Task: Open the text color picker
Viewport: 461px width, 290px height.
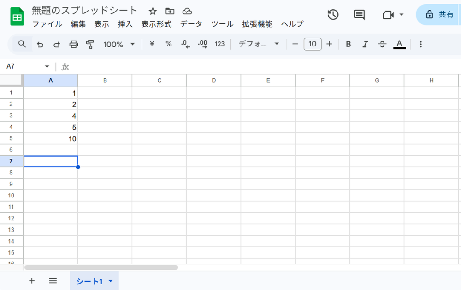Action: [399, 44]
